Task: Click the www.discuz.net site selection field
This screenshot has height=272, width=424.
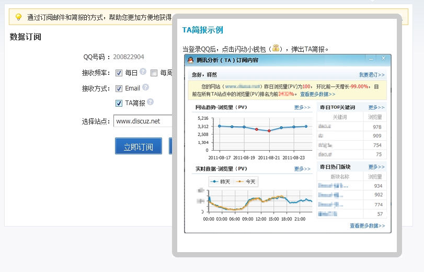Action: pos(143,121)
